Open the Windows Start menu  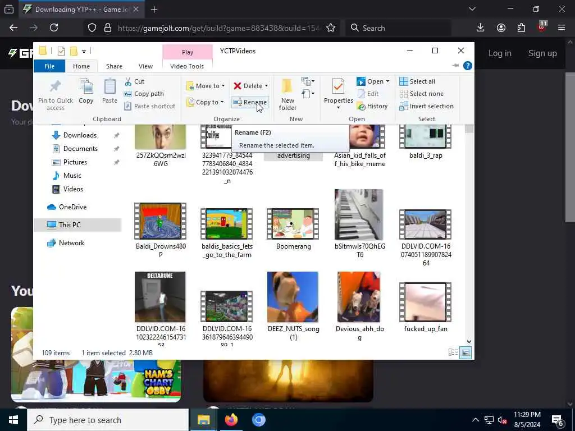click(x=13, y=420)
